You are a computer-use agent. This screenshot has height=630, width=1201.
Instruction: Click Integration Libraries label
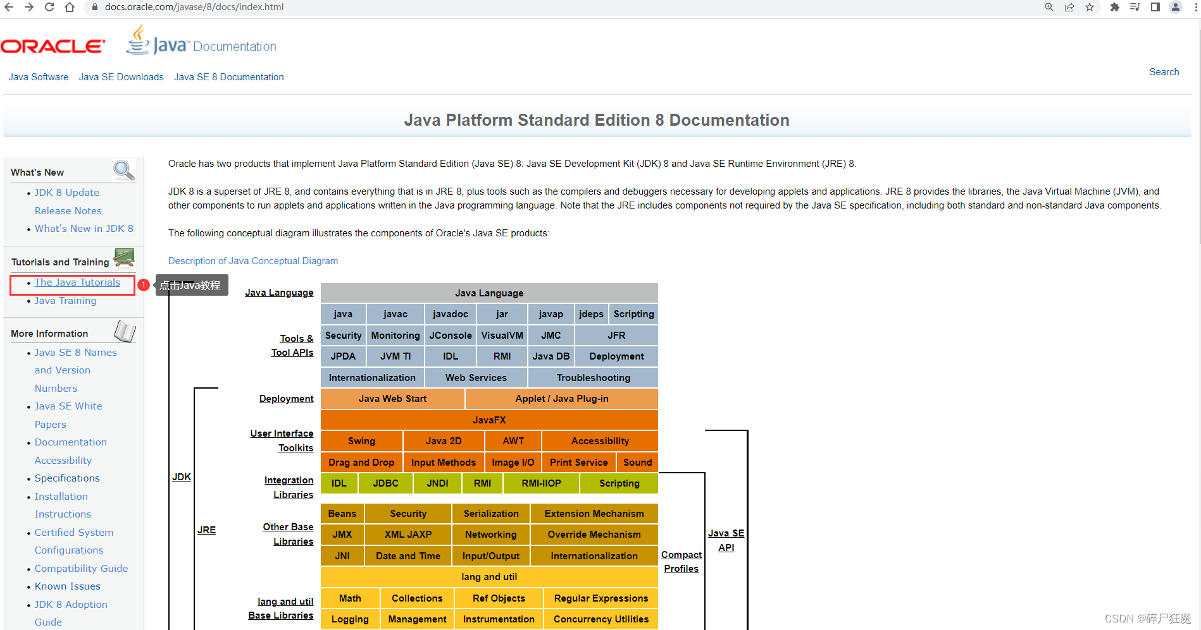289,487
